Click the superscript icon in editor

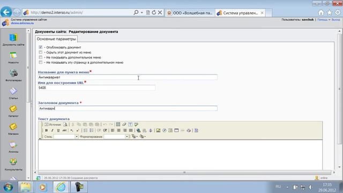point(78,130)
